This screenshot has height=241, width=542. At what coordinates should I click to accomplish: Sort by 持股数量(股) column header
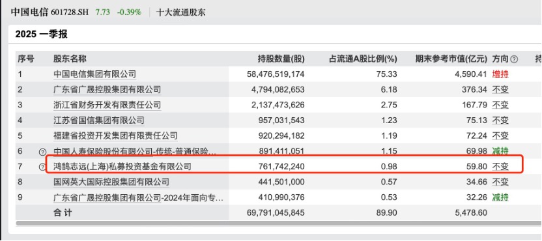point(281,59)
